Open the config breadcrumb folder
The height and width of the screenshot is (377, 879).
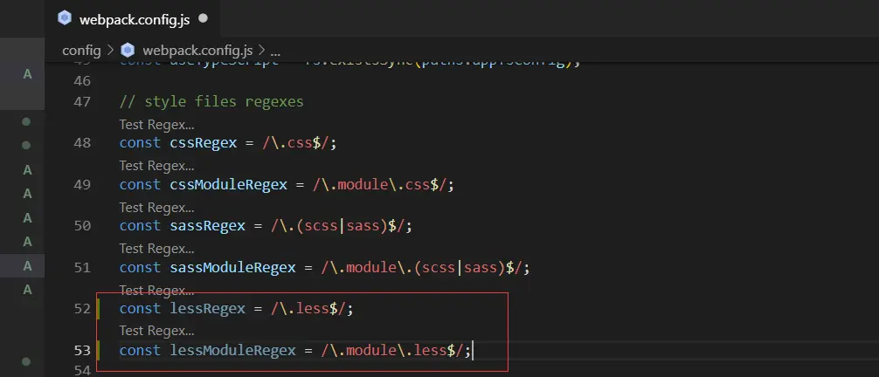(x=81, y=51)
